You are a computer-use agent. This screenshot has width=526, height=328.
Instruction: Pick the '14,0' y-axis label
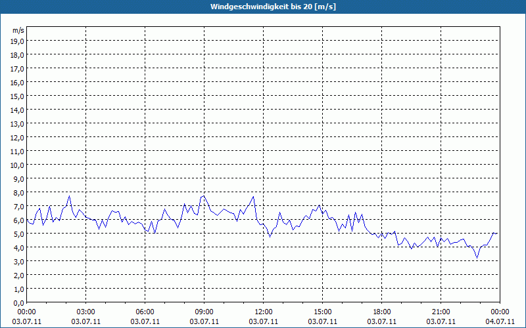coord(18,110)
